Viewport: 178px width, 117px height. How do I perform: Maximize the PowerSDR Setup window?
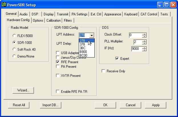pyautogui.click(x=167, y=5)
